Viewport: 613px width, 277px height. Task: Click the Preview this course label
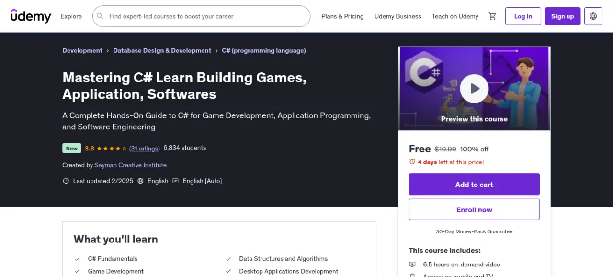click(474, 119)
